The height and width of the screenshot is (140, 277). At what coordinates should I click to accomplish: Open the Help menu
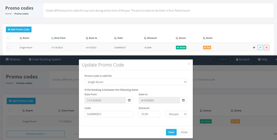[263, 60]
